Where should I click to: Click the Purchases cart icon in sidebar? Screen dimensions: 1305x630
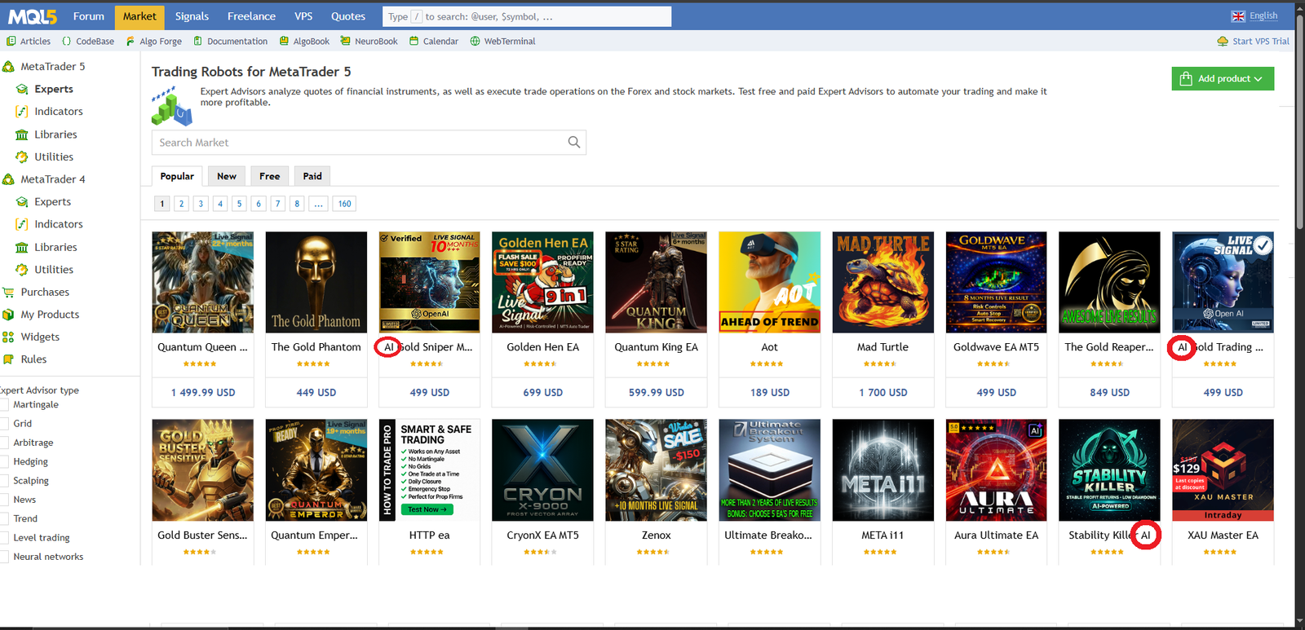(9, 293)
